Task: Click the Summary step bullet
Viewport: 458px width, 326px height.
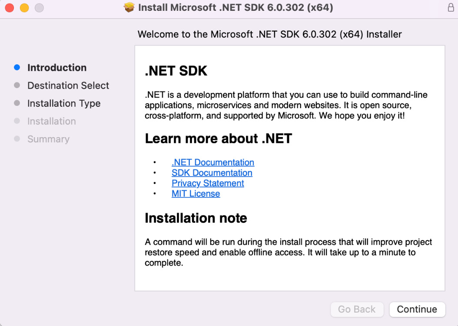Action: [17, 138]
